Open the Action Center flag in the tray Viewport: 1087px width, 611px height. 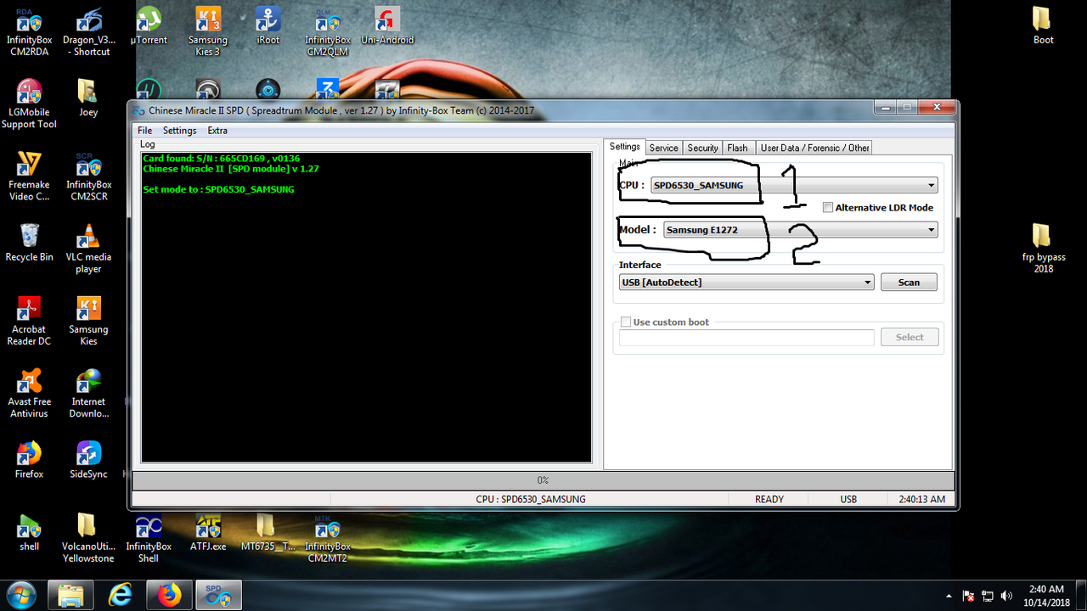coord(968,596)
